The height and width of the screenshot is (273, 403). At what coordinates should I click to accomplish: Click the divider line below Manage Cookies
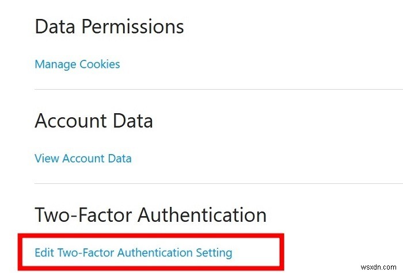point(219,89)
